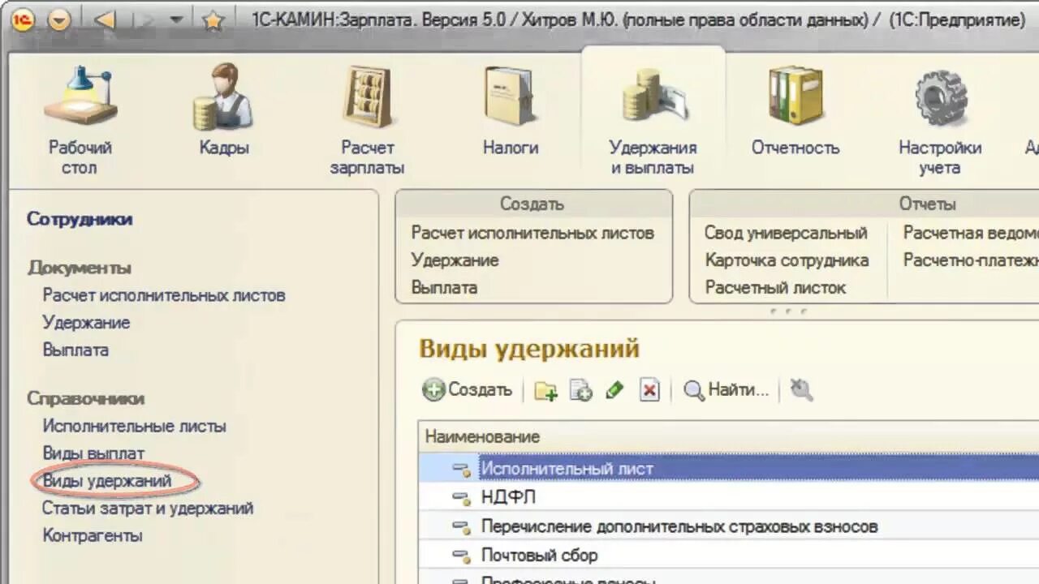
Task: Switch to the Налоги section
Action: [511, 111]
